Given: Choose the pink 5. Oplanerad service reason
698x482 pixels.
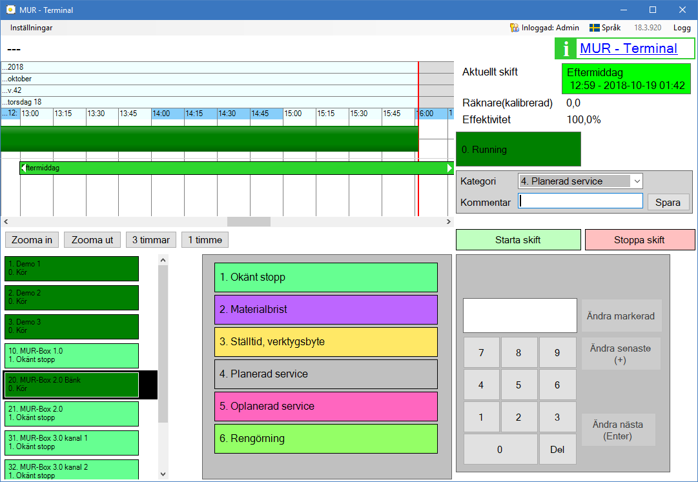Looking at the screenshot, I should [x=325, y=407].
